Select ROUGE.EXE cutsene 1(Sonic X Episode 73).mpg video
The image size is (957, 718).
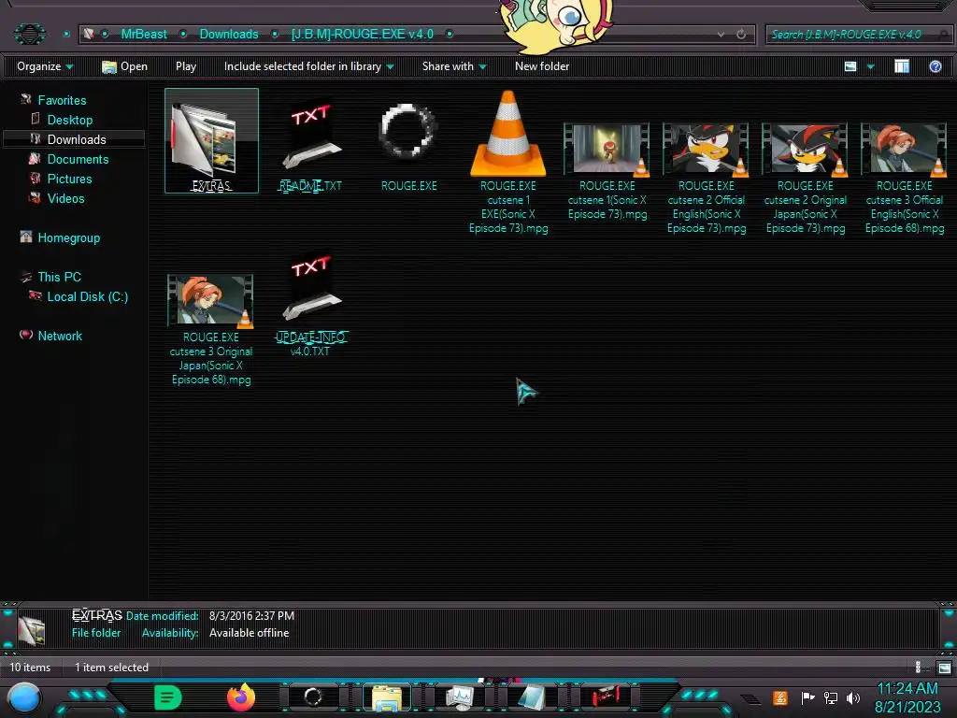(x=607, y=171)
